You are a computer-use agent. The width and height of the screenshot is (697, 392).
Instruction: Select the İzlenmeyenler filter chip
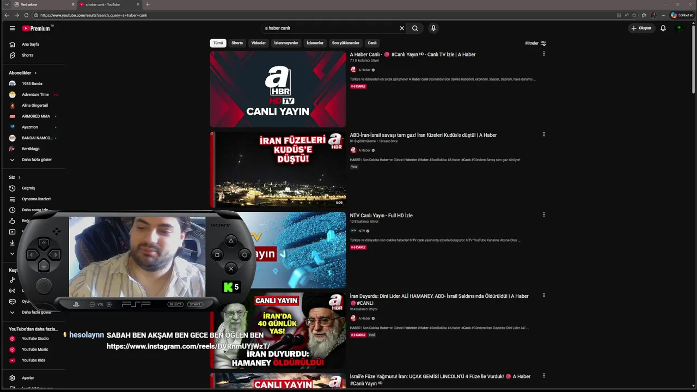pyautogui.click(x=286, y=43)
